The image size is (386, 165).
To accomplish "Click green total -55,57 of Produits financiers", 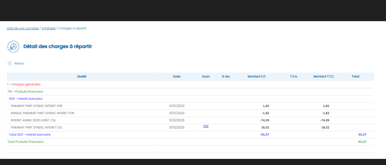I will (x=362, y=142).
